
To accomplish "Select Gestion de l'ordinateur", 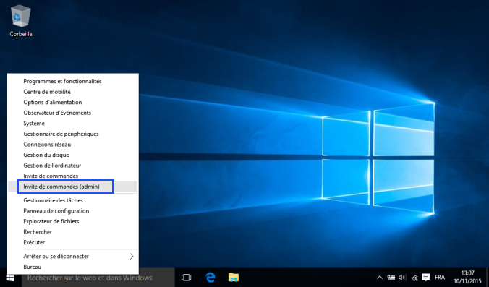I will pos(72,166).
